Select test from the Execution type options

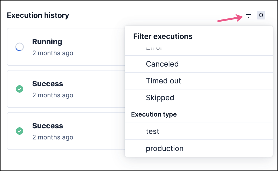point(152,131)
